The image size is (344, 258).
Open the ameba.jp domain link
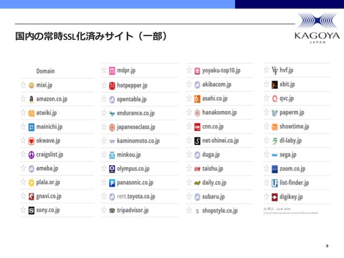click(x=47, y=169)
